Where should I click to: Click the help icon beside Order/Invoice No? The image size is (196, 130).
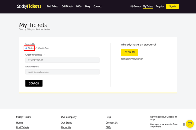pos(44,55)
